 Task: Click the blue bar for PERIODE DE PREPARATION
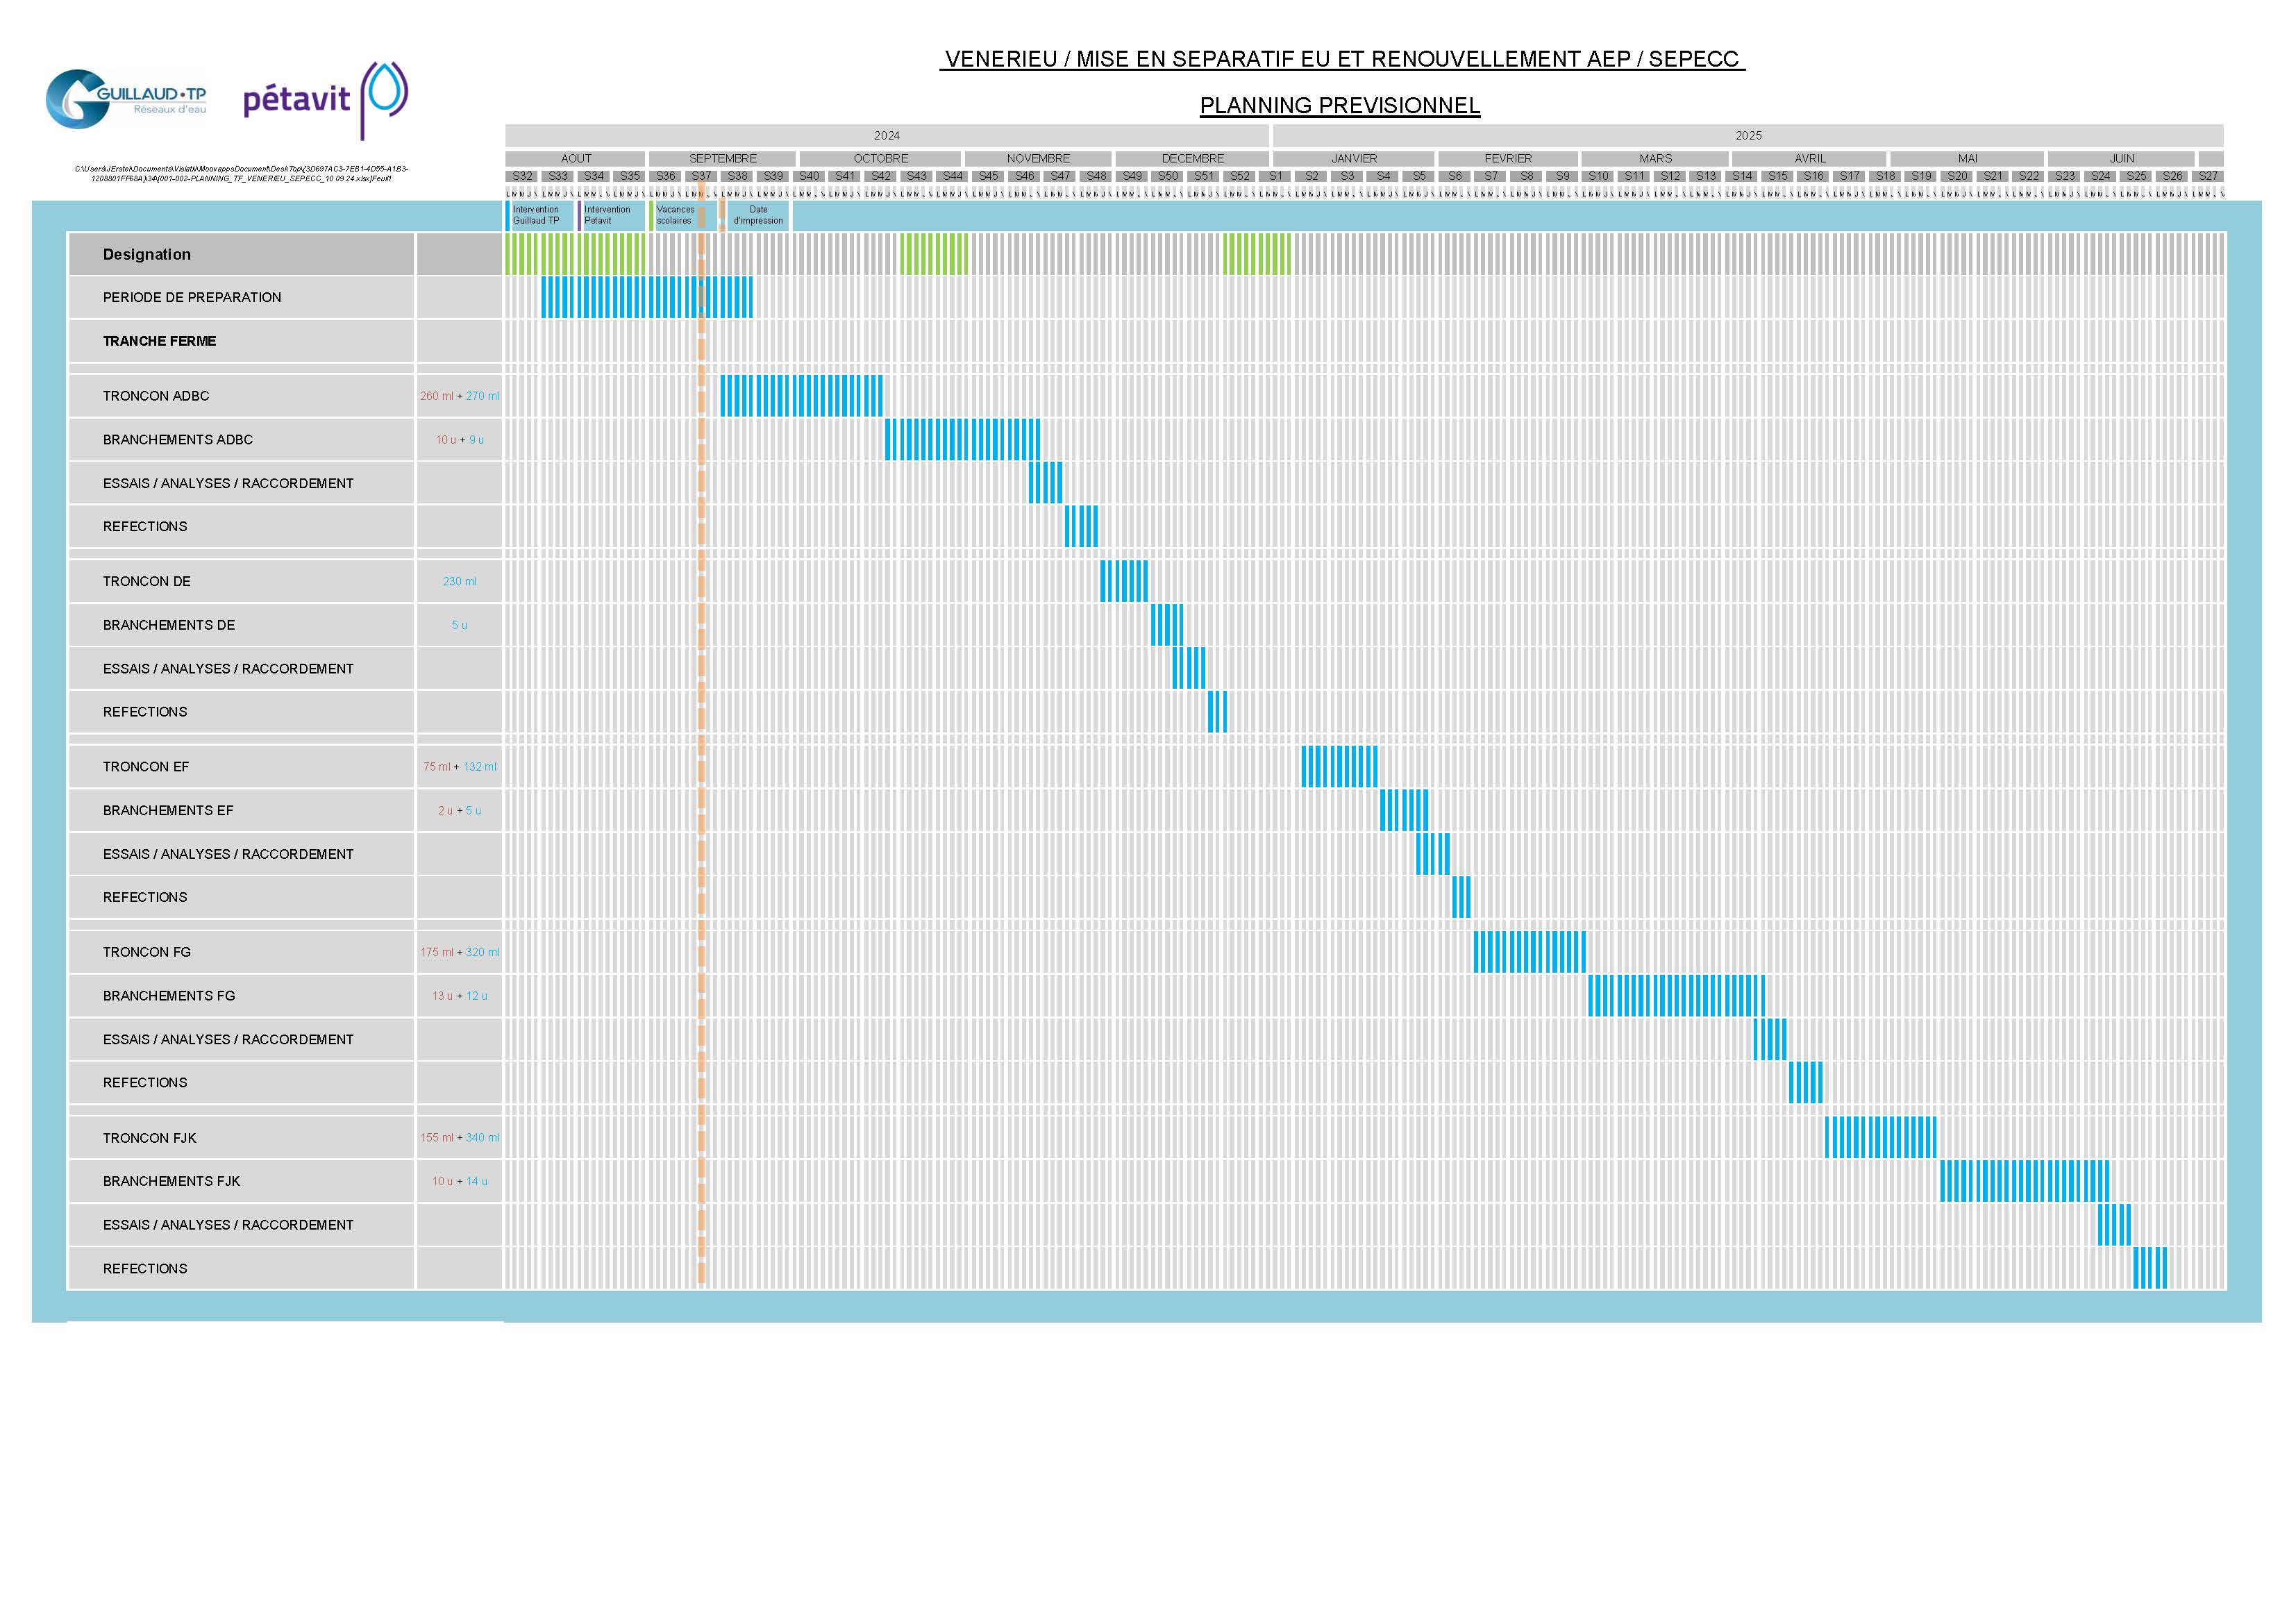click(647, 297)
